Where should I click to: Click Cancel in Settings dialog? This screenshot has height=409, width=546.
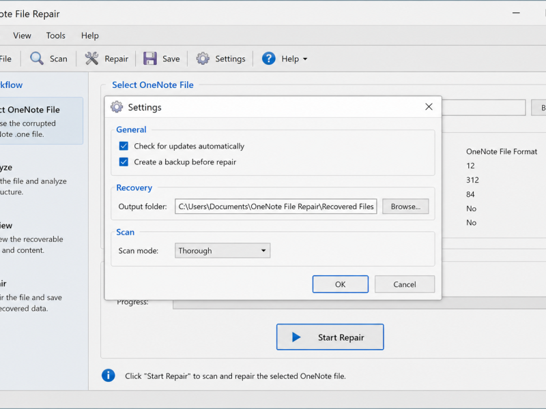(x=405, y=284)
